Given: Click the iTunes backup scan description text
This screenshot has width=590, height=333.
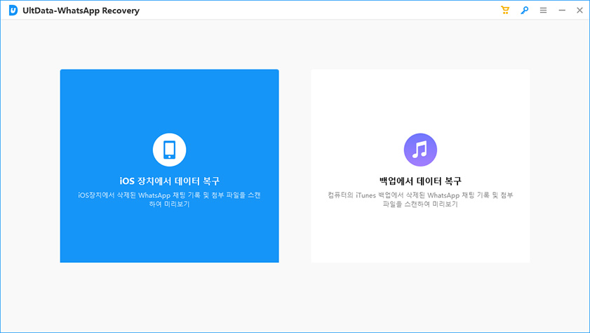Looking at the screenshot, I should [420, 200].
